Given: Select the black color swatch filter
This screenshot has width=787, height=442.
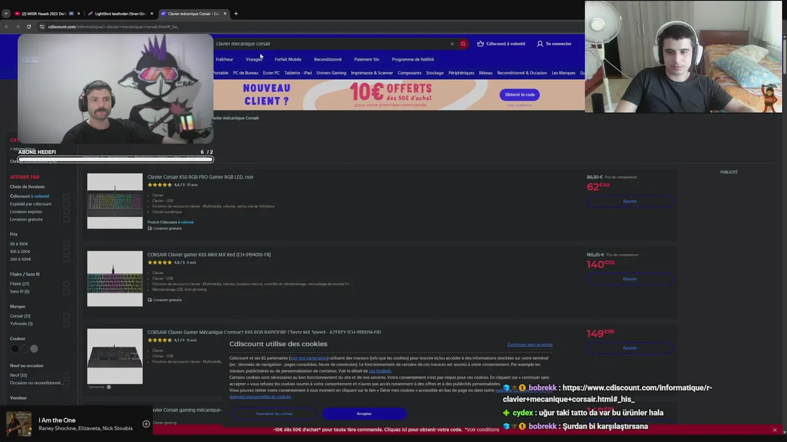Looking at the screenshot, I should click(x=14, y=349).
